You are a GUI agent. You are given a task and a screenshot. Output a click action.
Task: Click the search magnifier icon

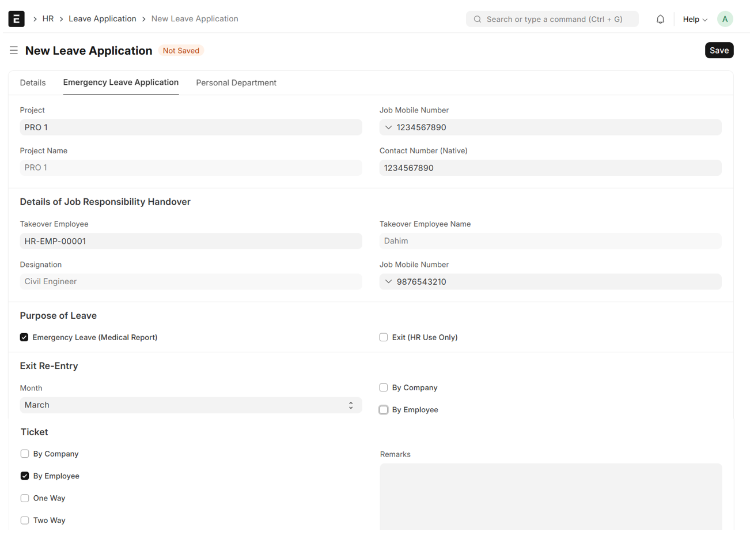pyautogui.click(x=478, y=19)
